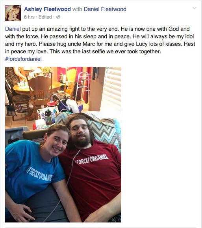Expand the post options chevron
The width and height of the screenshot is (202, 228).
point(195,8)
